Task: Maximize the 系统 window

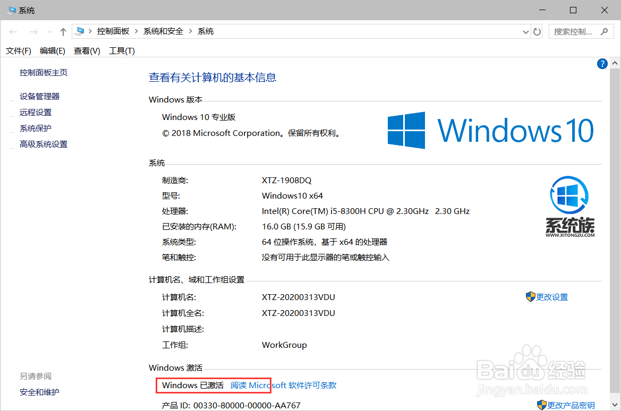Action: [x=573, y=10]
